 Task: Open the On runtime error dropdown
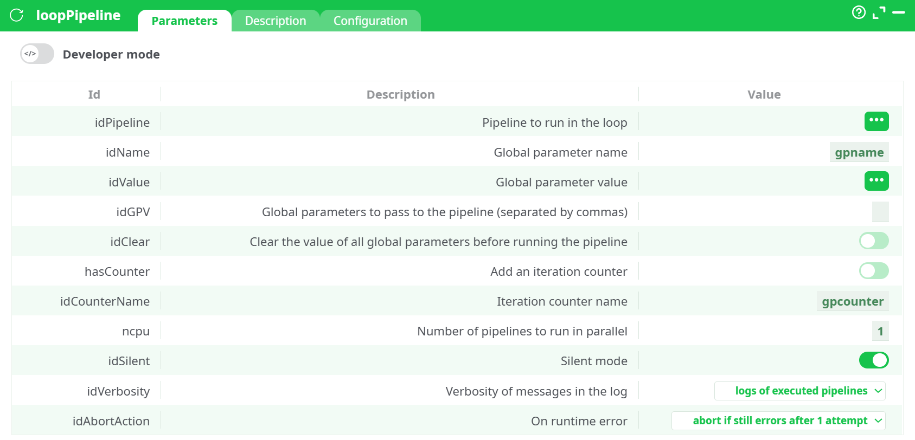778,421
